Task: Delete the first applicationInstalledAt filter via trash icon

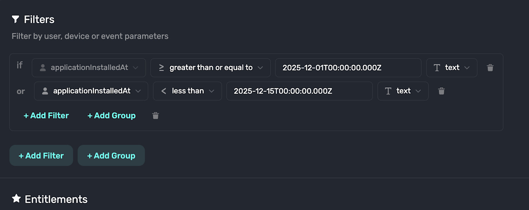Action: pos(490,68)
